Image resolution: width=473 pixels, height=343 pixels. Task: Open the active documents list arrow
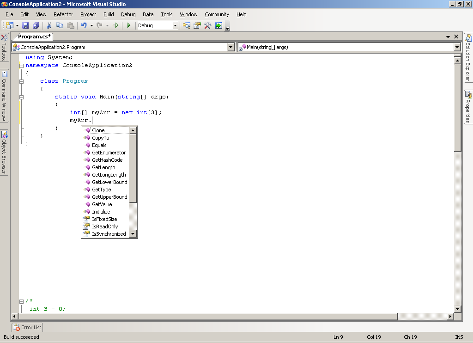pos(448,37)
